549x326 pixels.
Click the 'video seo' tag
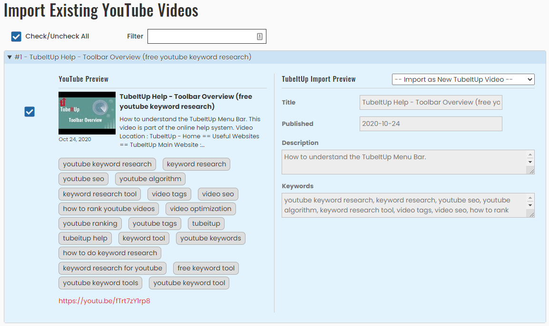point(218,194)
